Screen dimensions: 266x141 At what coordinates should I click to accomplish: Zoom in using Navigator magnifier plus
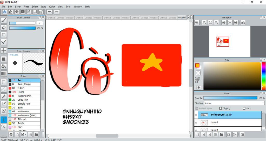pyautogui.click(x=204, y=22)
